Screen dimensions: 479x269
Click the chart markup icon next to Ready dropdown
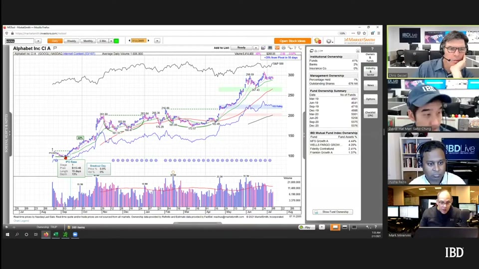(263, 48)
